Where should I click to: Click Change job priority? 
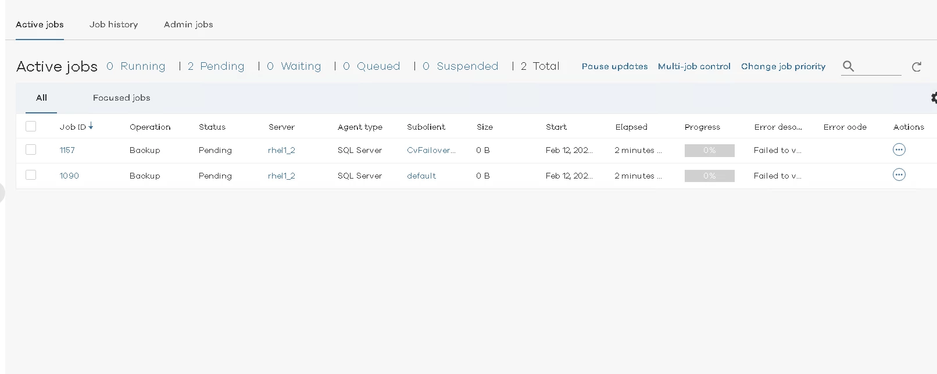(783, 66)
